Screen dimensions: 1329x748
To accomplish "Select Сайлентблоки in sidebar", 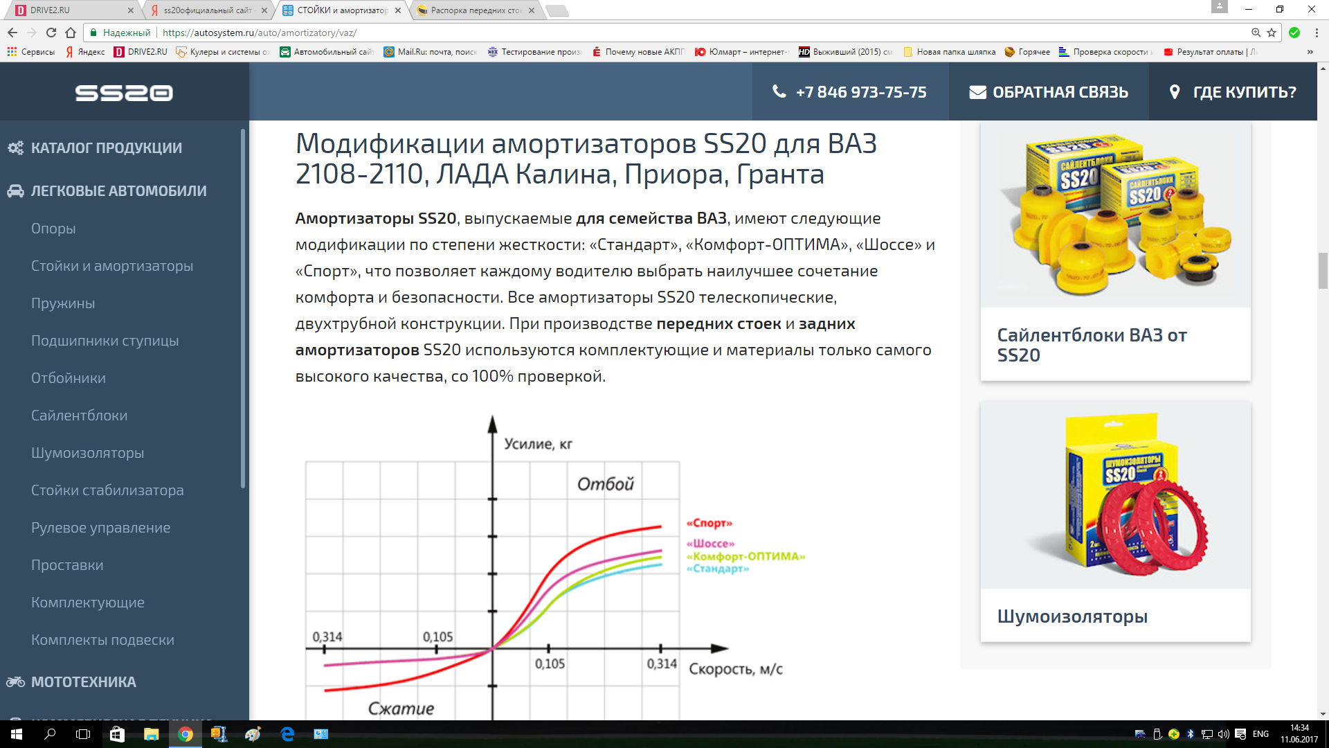I will point(80,416).
